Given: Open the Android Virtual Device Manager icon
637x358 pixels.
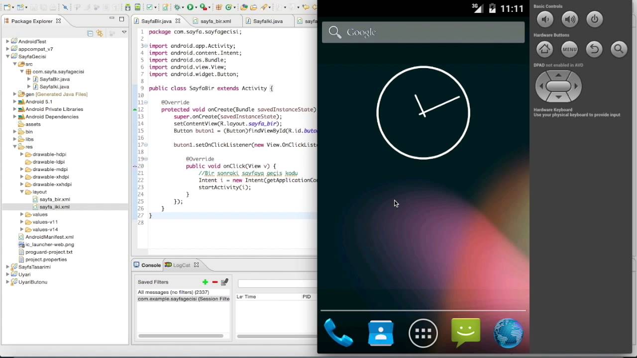Looking at the screenshot, I should (137, 7).
